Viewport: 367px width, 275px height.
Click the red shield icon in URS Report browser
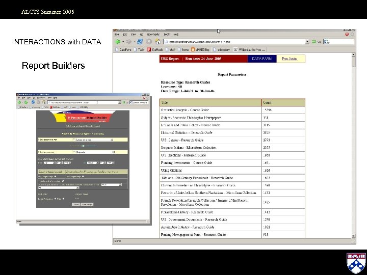coord(347,35)
